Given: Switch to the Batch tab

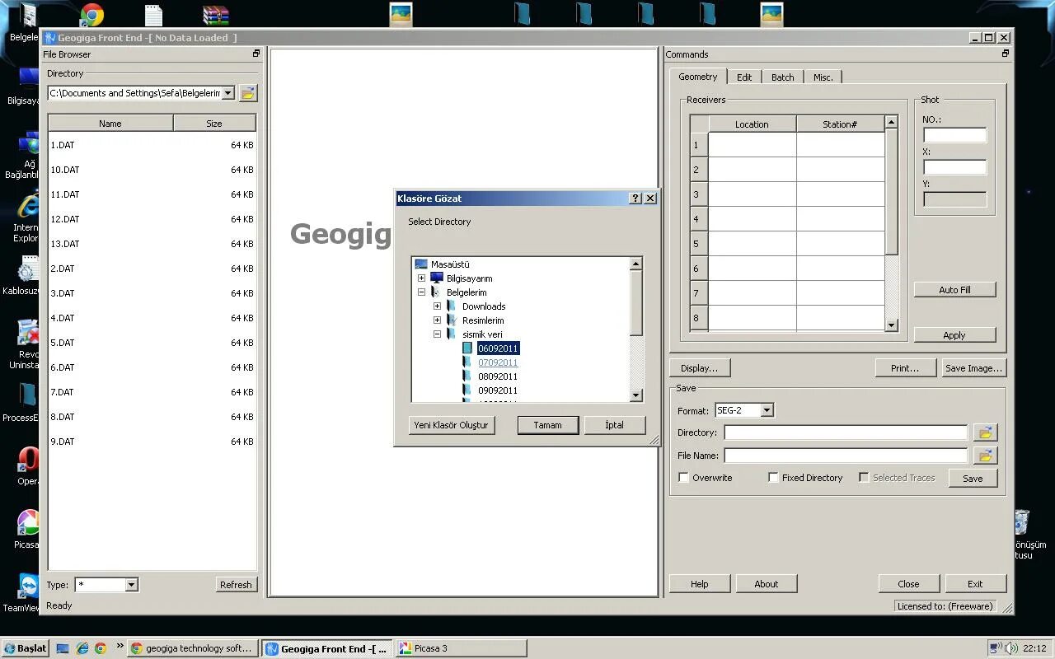Looking at the screenshot, I should click(783, 77).
